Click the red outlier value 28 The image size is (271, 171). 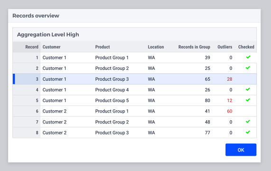230,79
